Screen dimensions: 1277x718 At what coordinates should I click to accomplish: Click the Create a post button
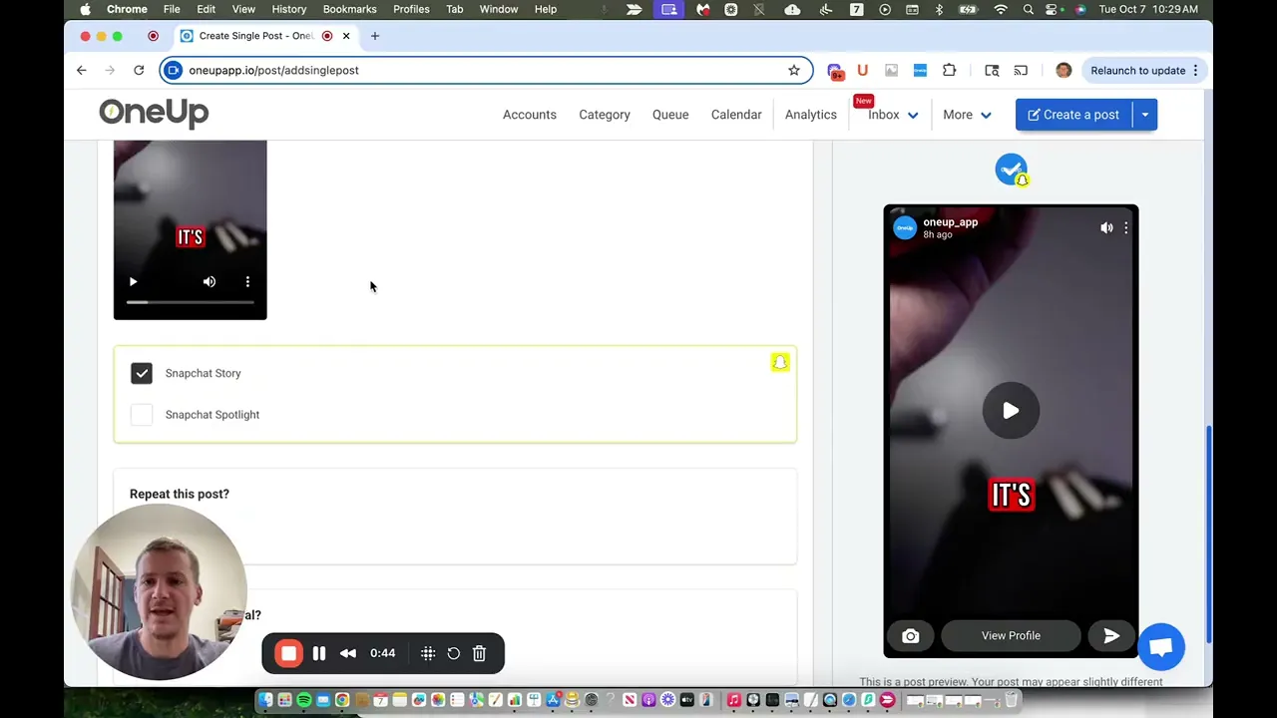point(1073,115)
